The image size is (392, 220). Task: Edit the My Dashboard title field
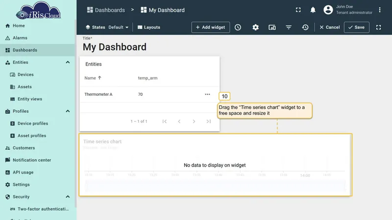point(115,47)
